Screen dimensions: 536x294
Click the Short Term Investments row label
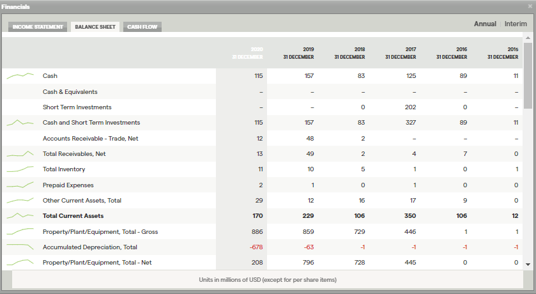tap(77, 107)
